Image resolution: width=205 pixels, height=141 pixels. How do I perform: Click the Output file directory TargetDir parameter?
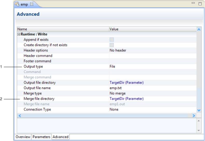pyautogui.click(x=126, y=83)
